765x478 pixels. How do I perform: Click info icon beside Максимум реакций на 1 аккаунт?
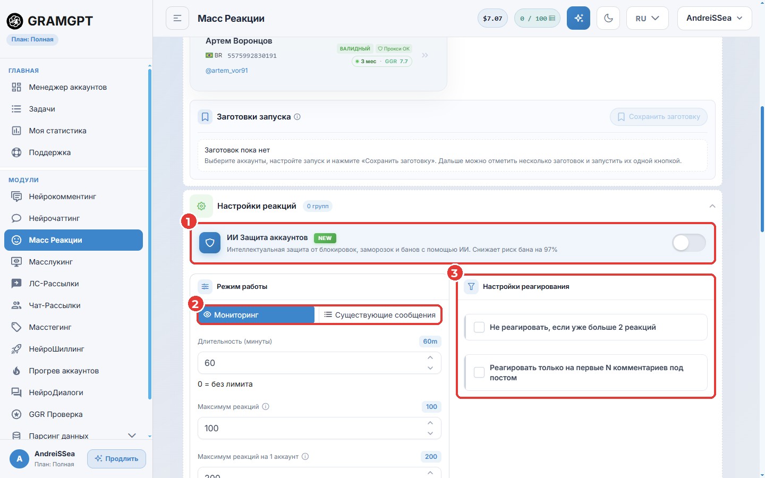point(305,457)
